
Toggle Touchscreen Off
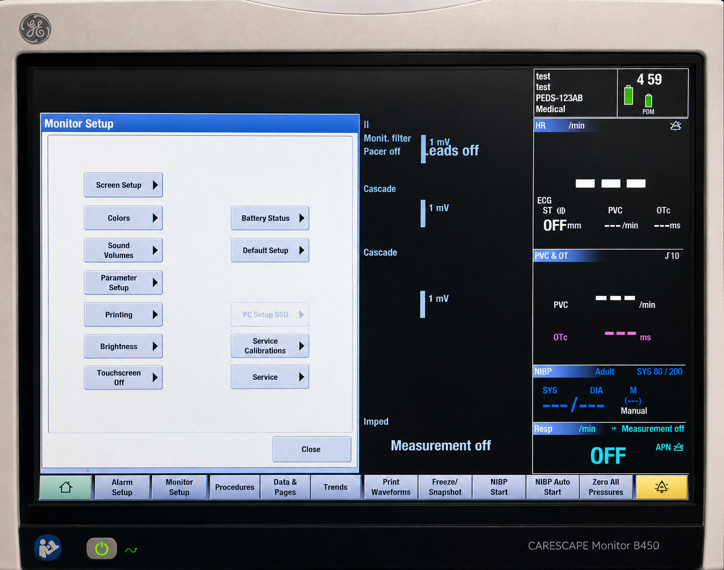(x=123, y=377)
